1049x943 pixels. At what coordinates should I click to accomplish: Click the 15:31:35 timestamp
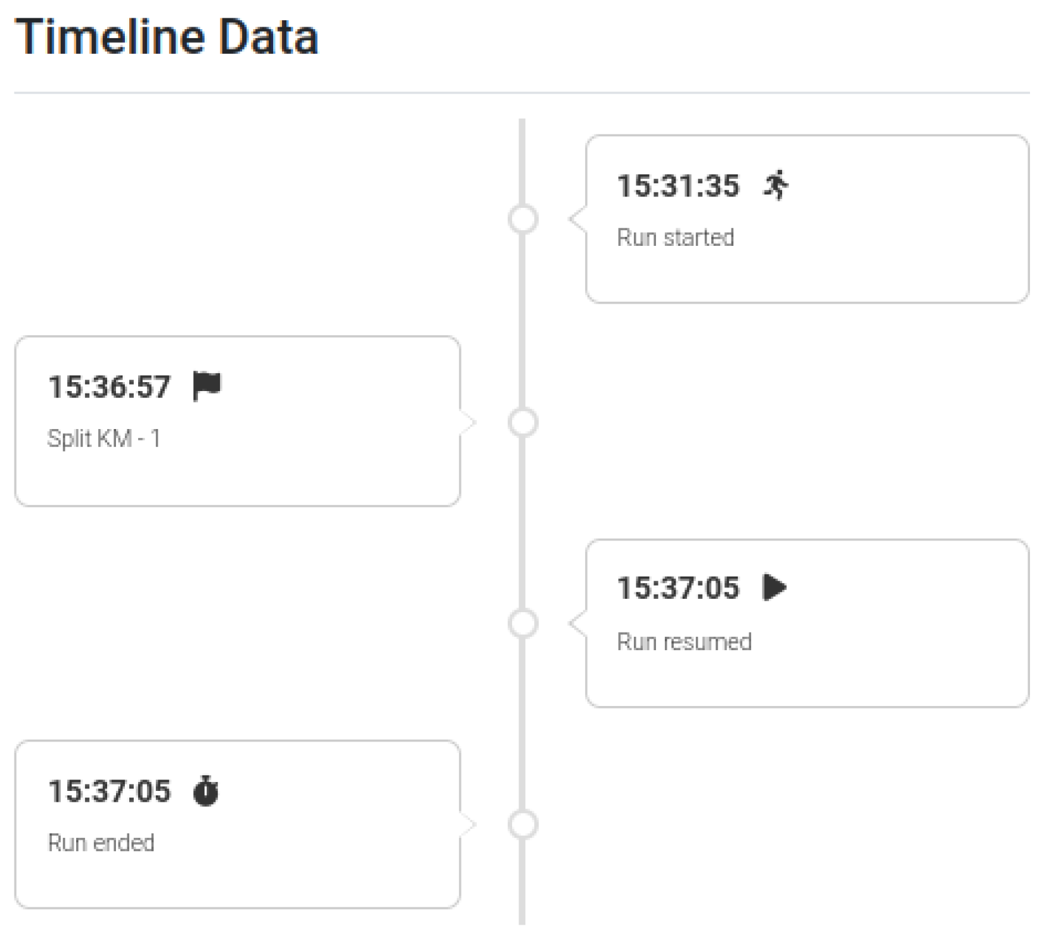(678, 186)
